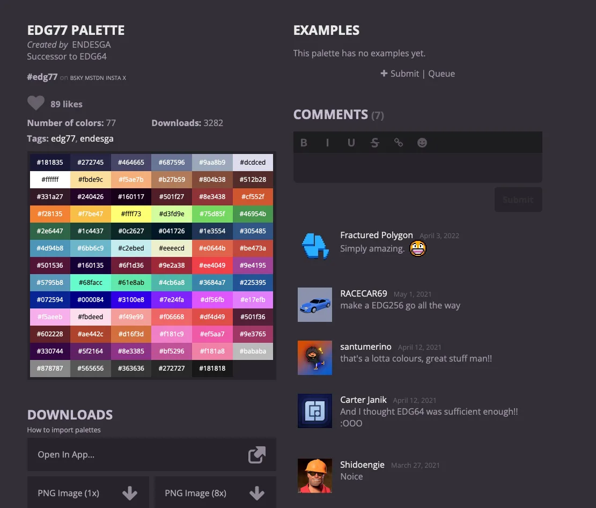The width and height of the screenshot is (596, 508).
Task: Toggle bold formatting in comment editor
Action: (304, 143)
